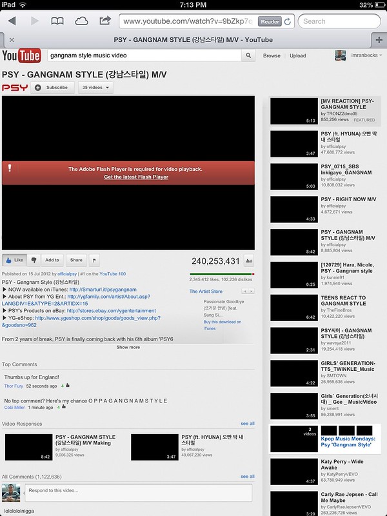This screenshot has width=387, height=516.
Task: Expand the 35 videos dropdown
Action: [x=95, y=87]
